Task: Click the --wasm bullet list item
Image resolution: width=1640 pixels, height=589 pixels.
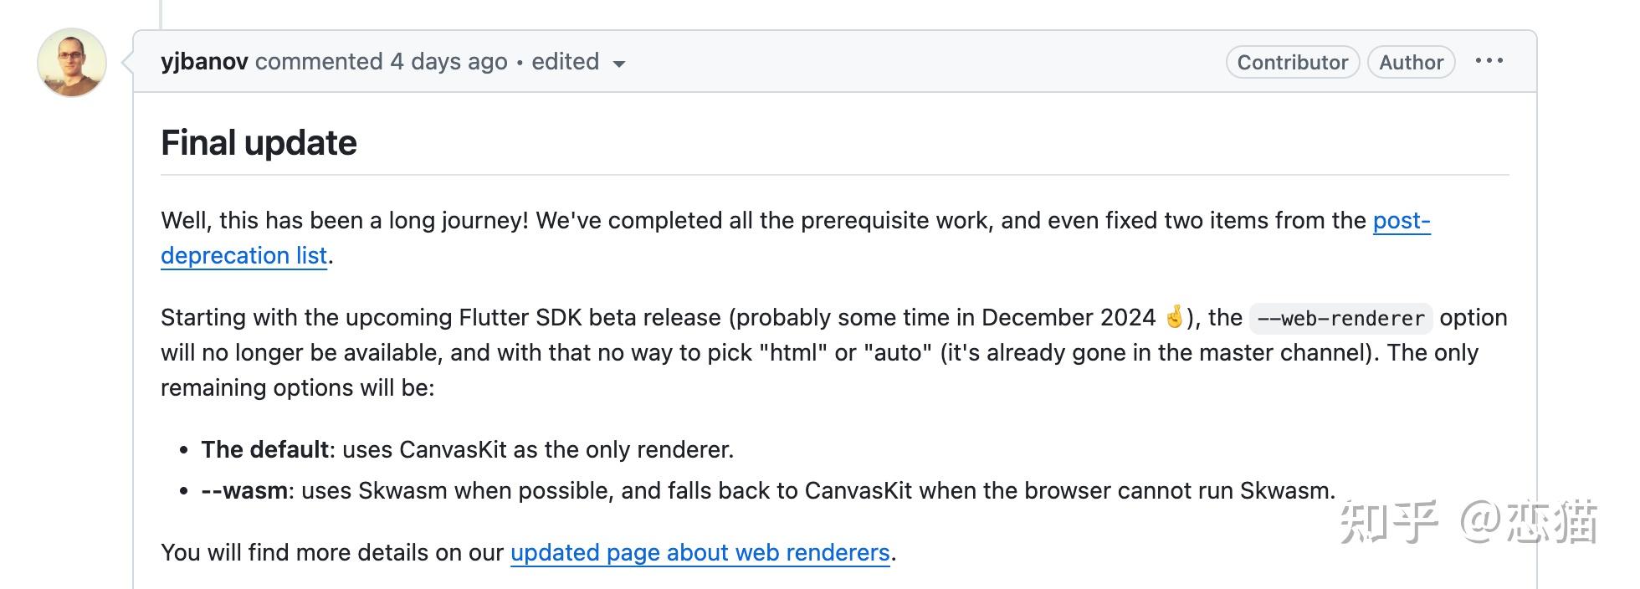Action: pos(244,491)
